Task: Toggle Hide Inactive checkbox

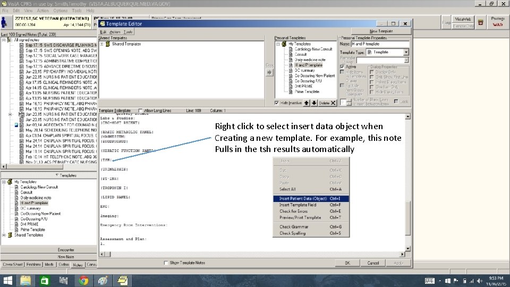Action: click(277, 103)
